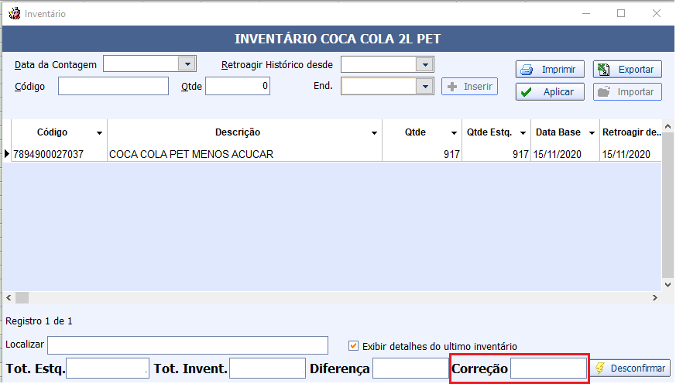
Task: Click the horizontal scrollbar thumb
Action: [22, 297]
